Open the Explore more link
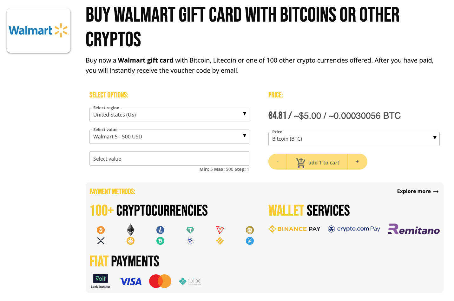The height and width of the screenshot is (301, 454). [x=418, y=191]
